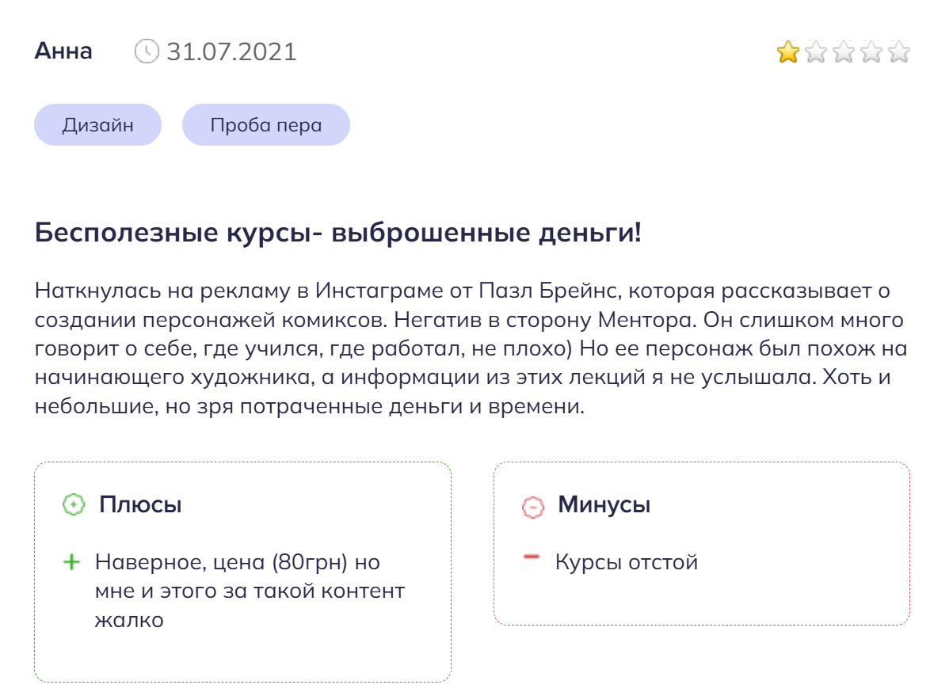Click the Плюсы section heading
The width and height of the screenshot is (934, 696).
coord(140,504)
